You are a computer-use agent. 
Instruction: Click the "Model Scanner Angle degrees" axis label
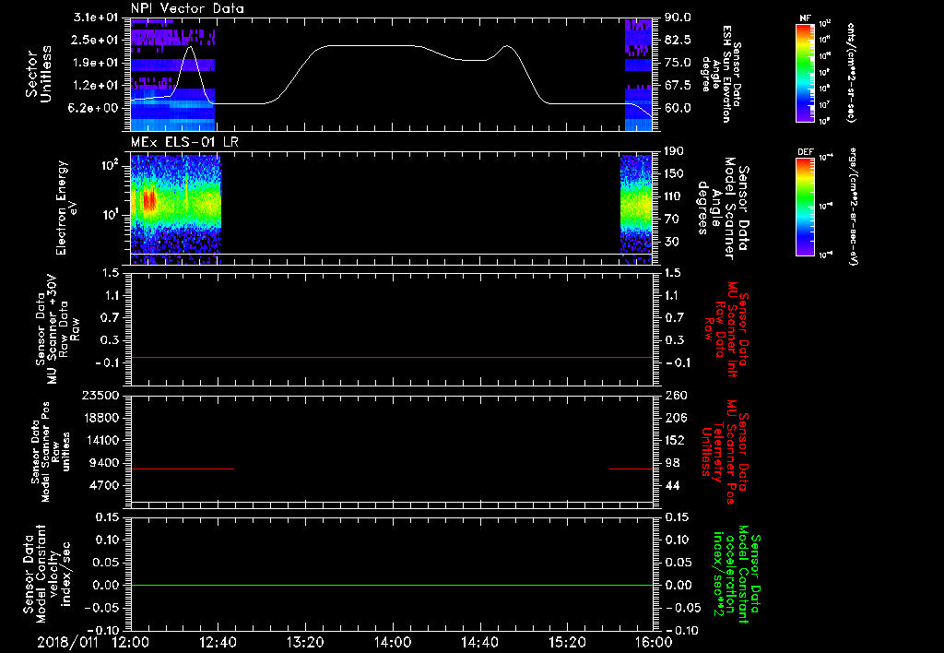723,208
